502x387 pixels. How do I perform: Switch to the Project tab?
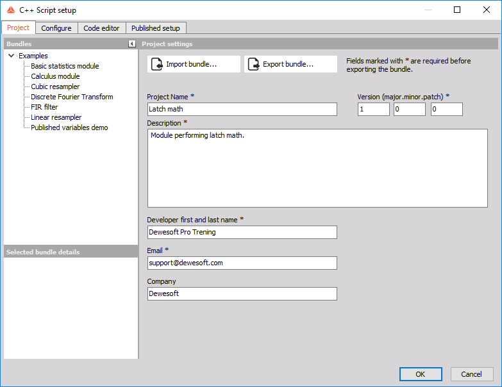click(x=18, y=28)
